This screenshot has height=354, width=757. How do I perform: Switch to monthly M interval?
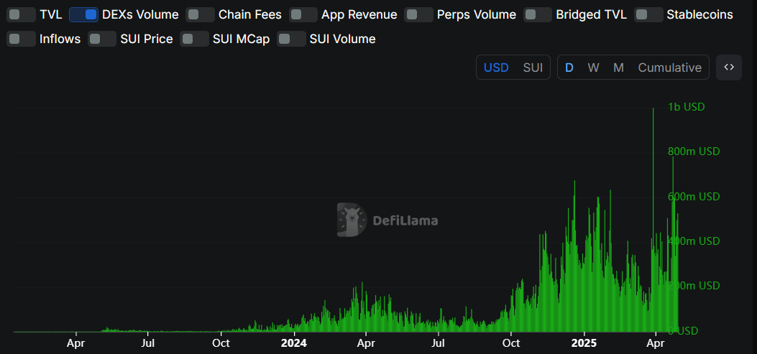coord(618,67)
